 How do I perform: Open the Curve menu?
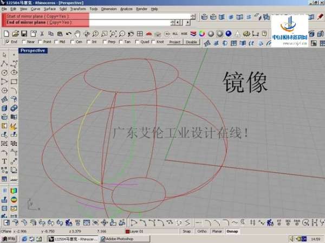tap(35, 9)
